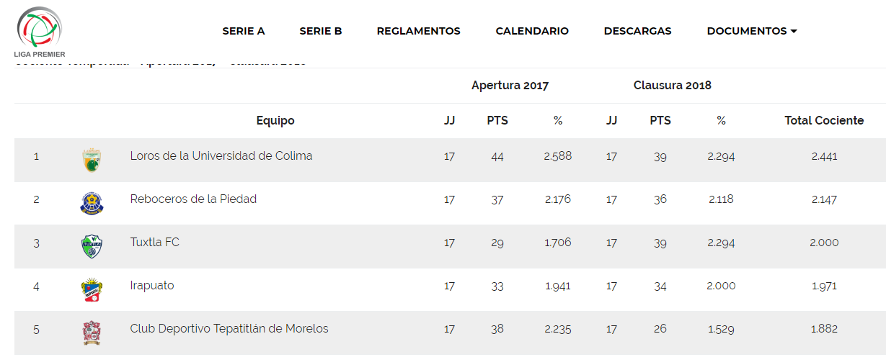Click the Apertura 2017 header
Viewport: 886px width, 357px height.
coord(510,86)
